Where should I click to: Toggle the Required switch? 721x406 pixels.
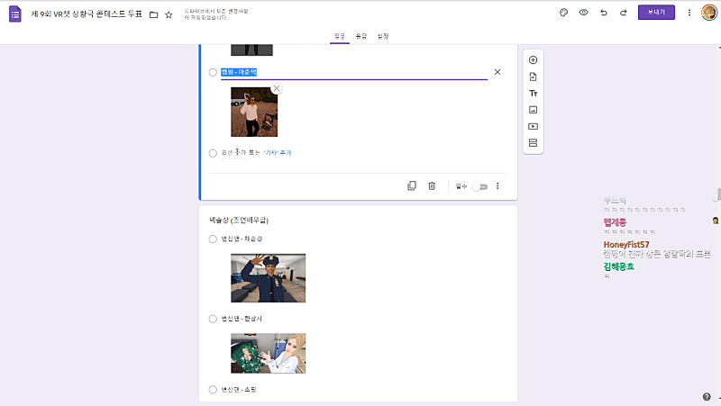479,186
